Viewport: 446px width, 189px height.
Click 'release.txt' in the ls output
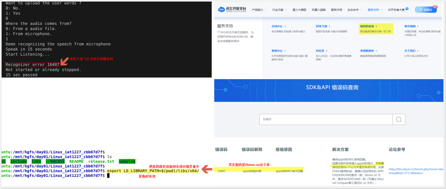(101, 161)
